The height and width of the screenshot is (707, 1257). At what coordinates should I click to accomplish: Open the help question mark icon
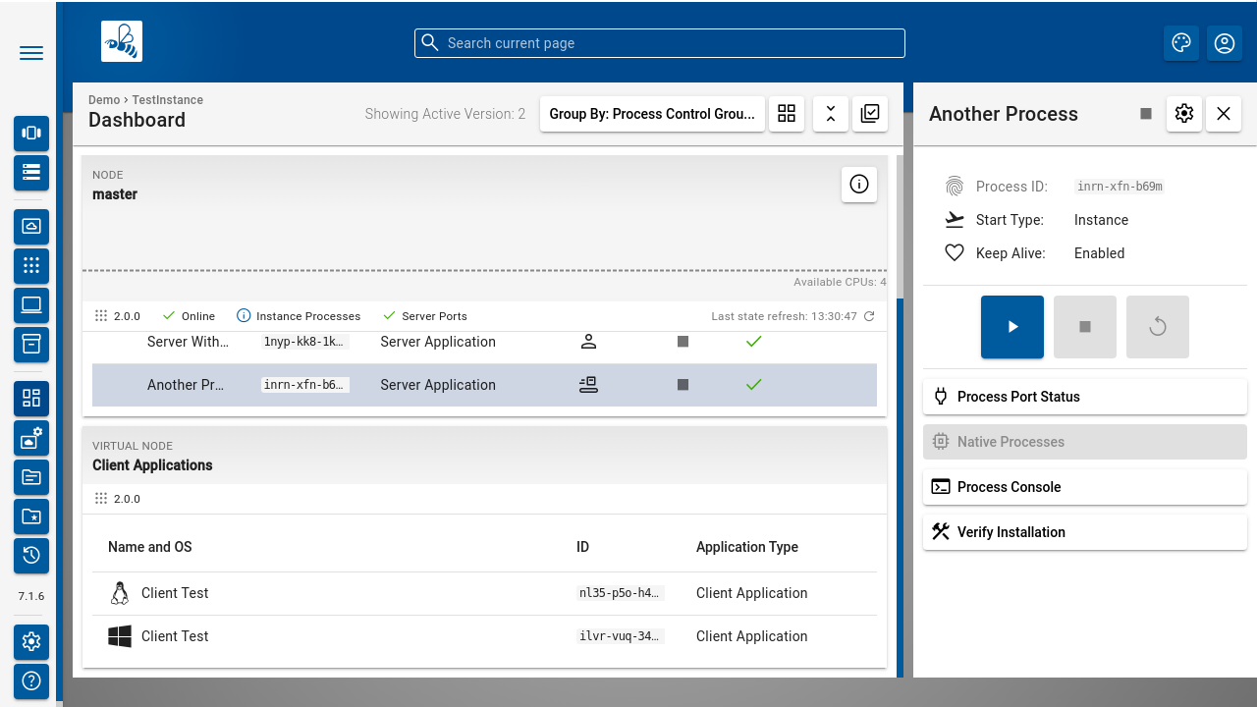(31, 681)
